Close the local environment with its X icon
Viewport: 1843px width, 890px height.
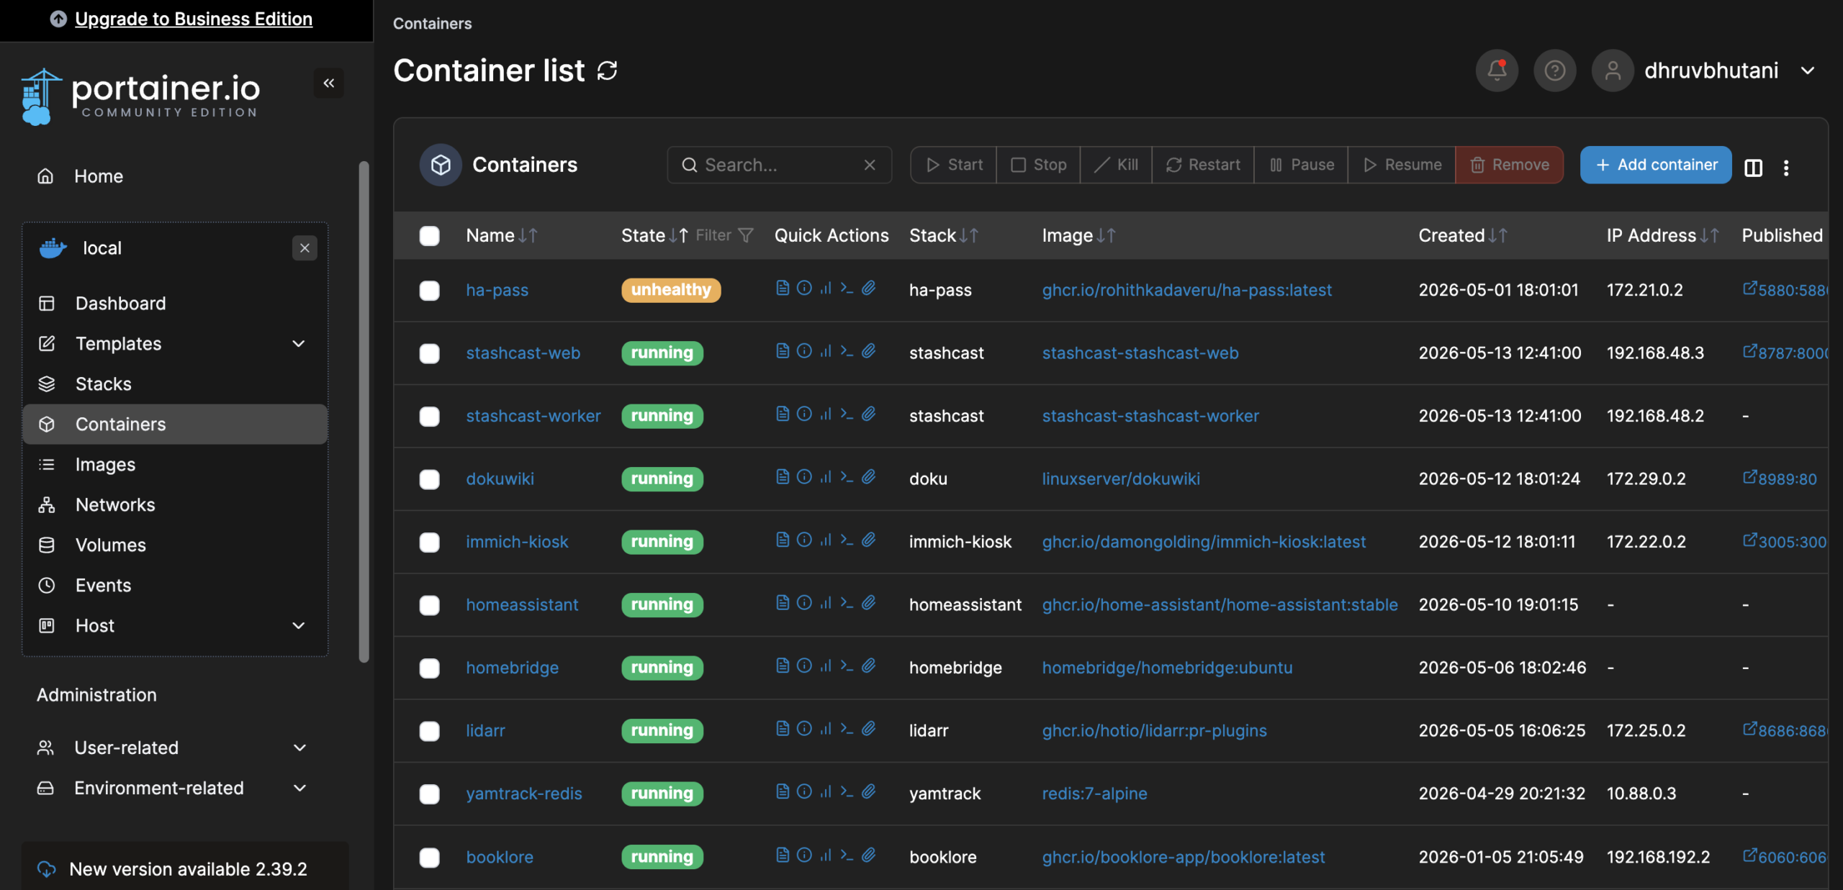305,248
